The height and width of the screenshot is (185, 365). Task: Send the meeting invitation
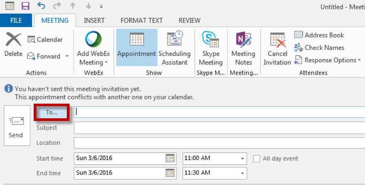17,126
